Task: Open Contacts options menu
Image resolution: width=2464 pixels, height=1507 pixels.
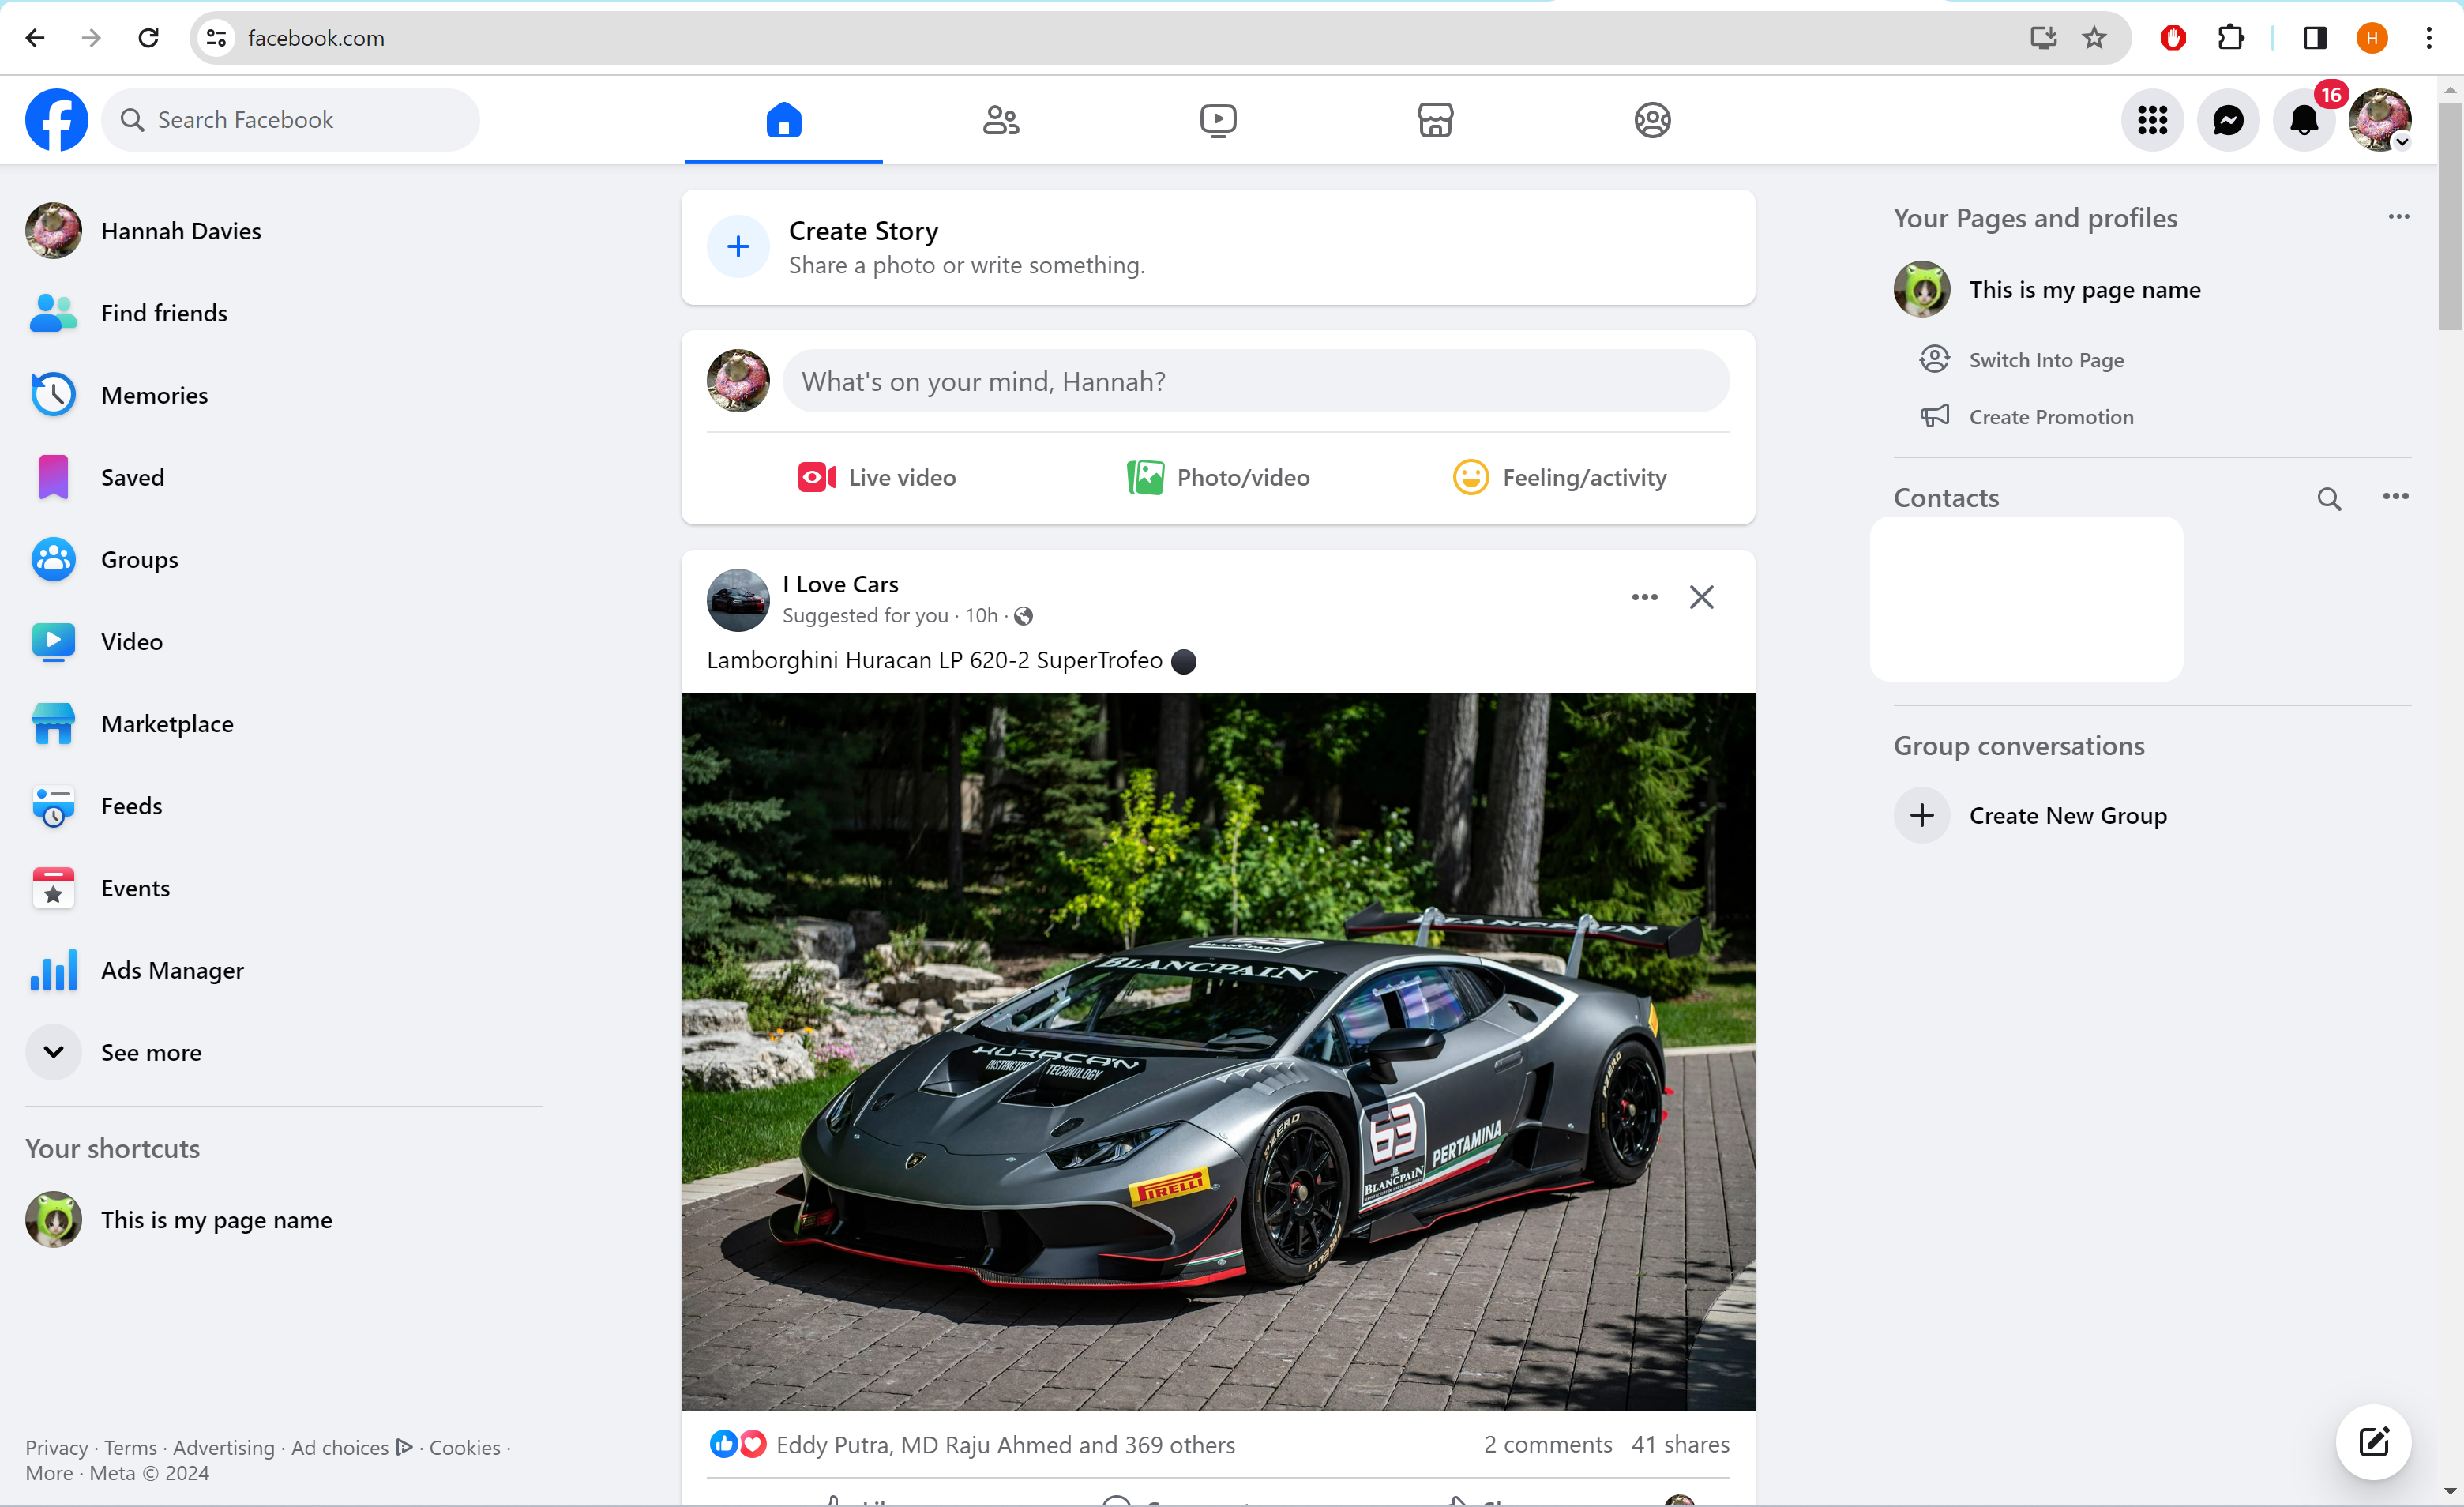Action: tap(2395, 497)
